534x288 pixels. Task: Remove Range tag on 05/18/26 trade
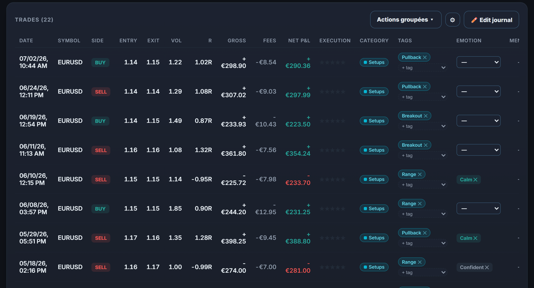(x=420, y=262)
